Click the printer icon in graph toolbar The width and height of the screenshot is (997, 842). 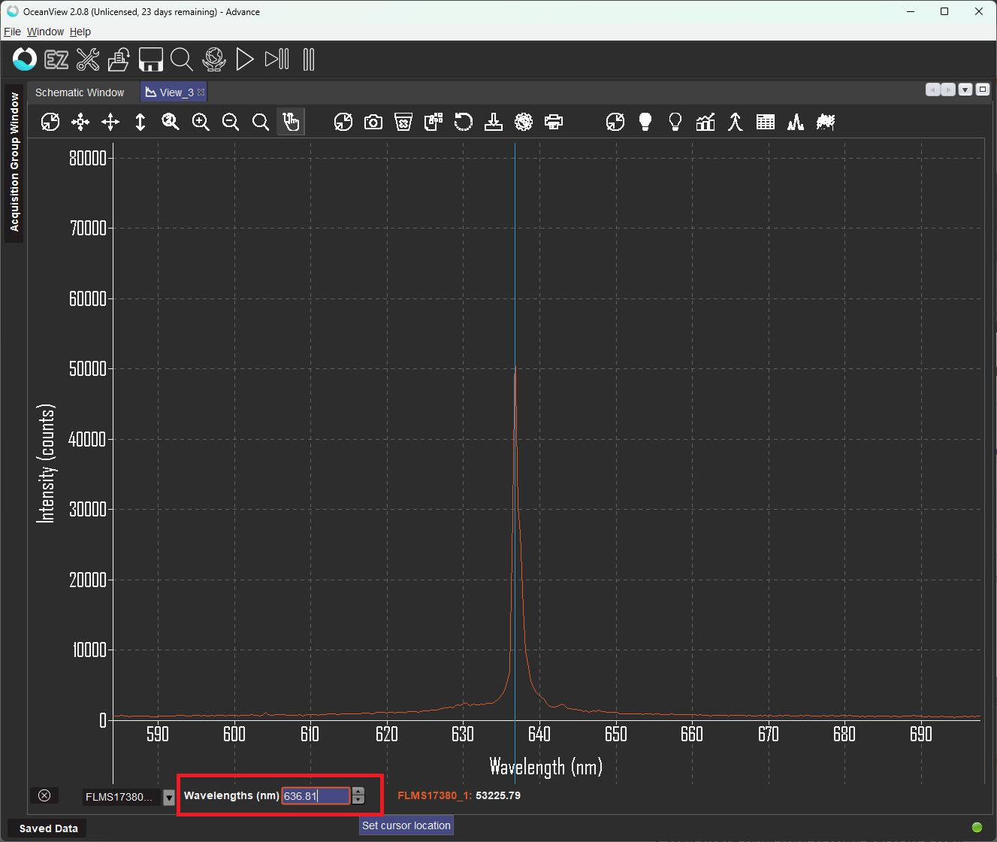[554, 122]
